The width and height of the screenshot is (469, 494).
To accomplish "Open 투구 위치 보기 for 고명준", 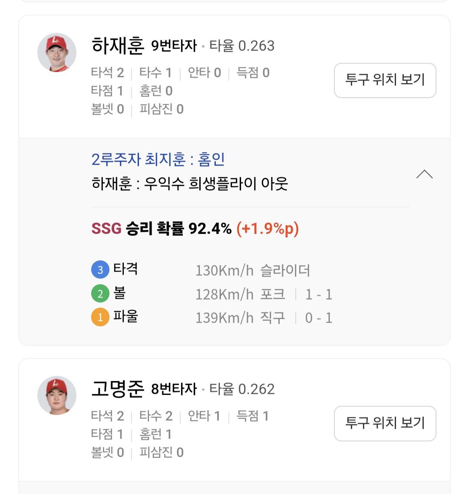I will [385, 423].
